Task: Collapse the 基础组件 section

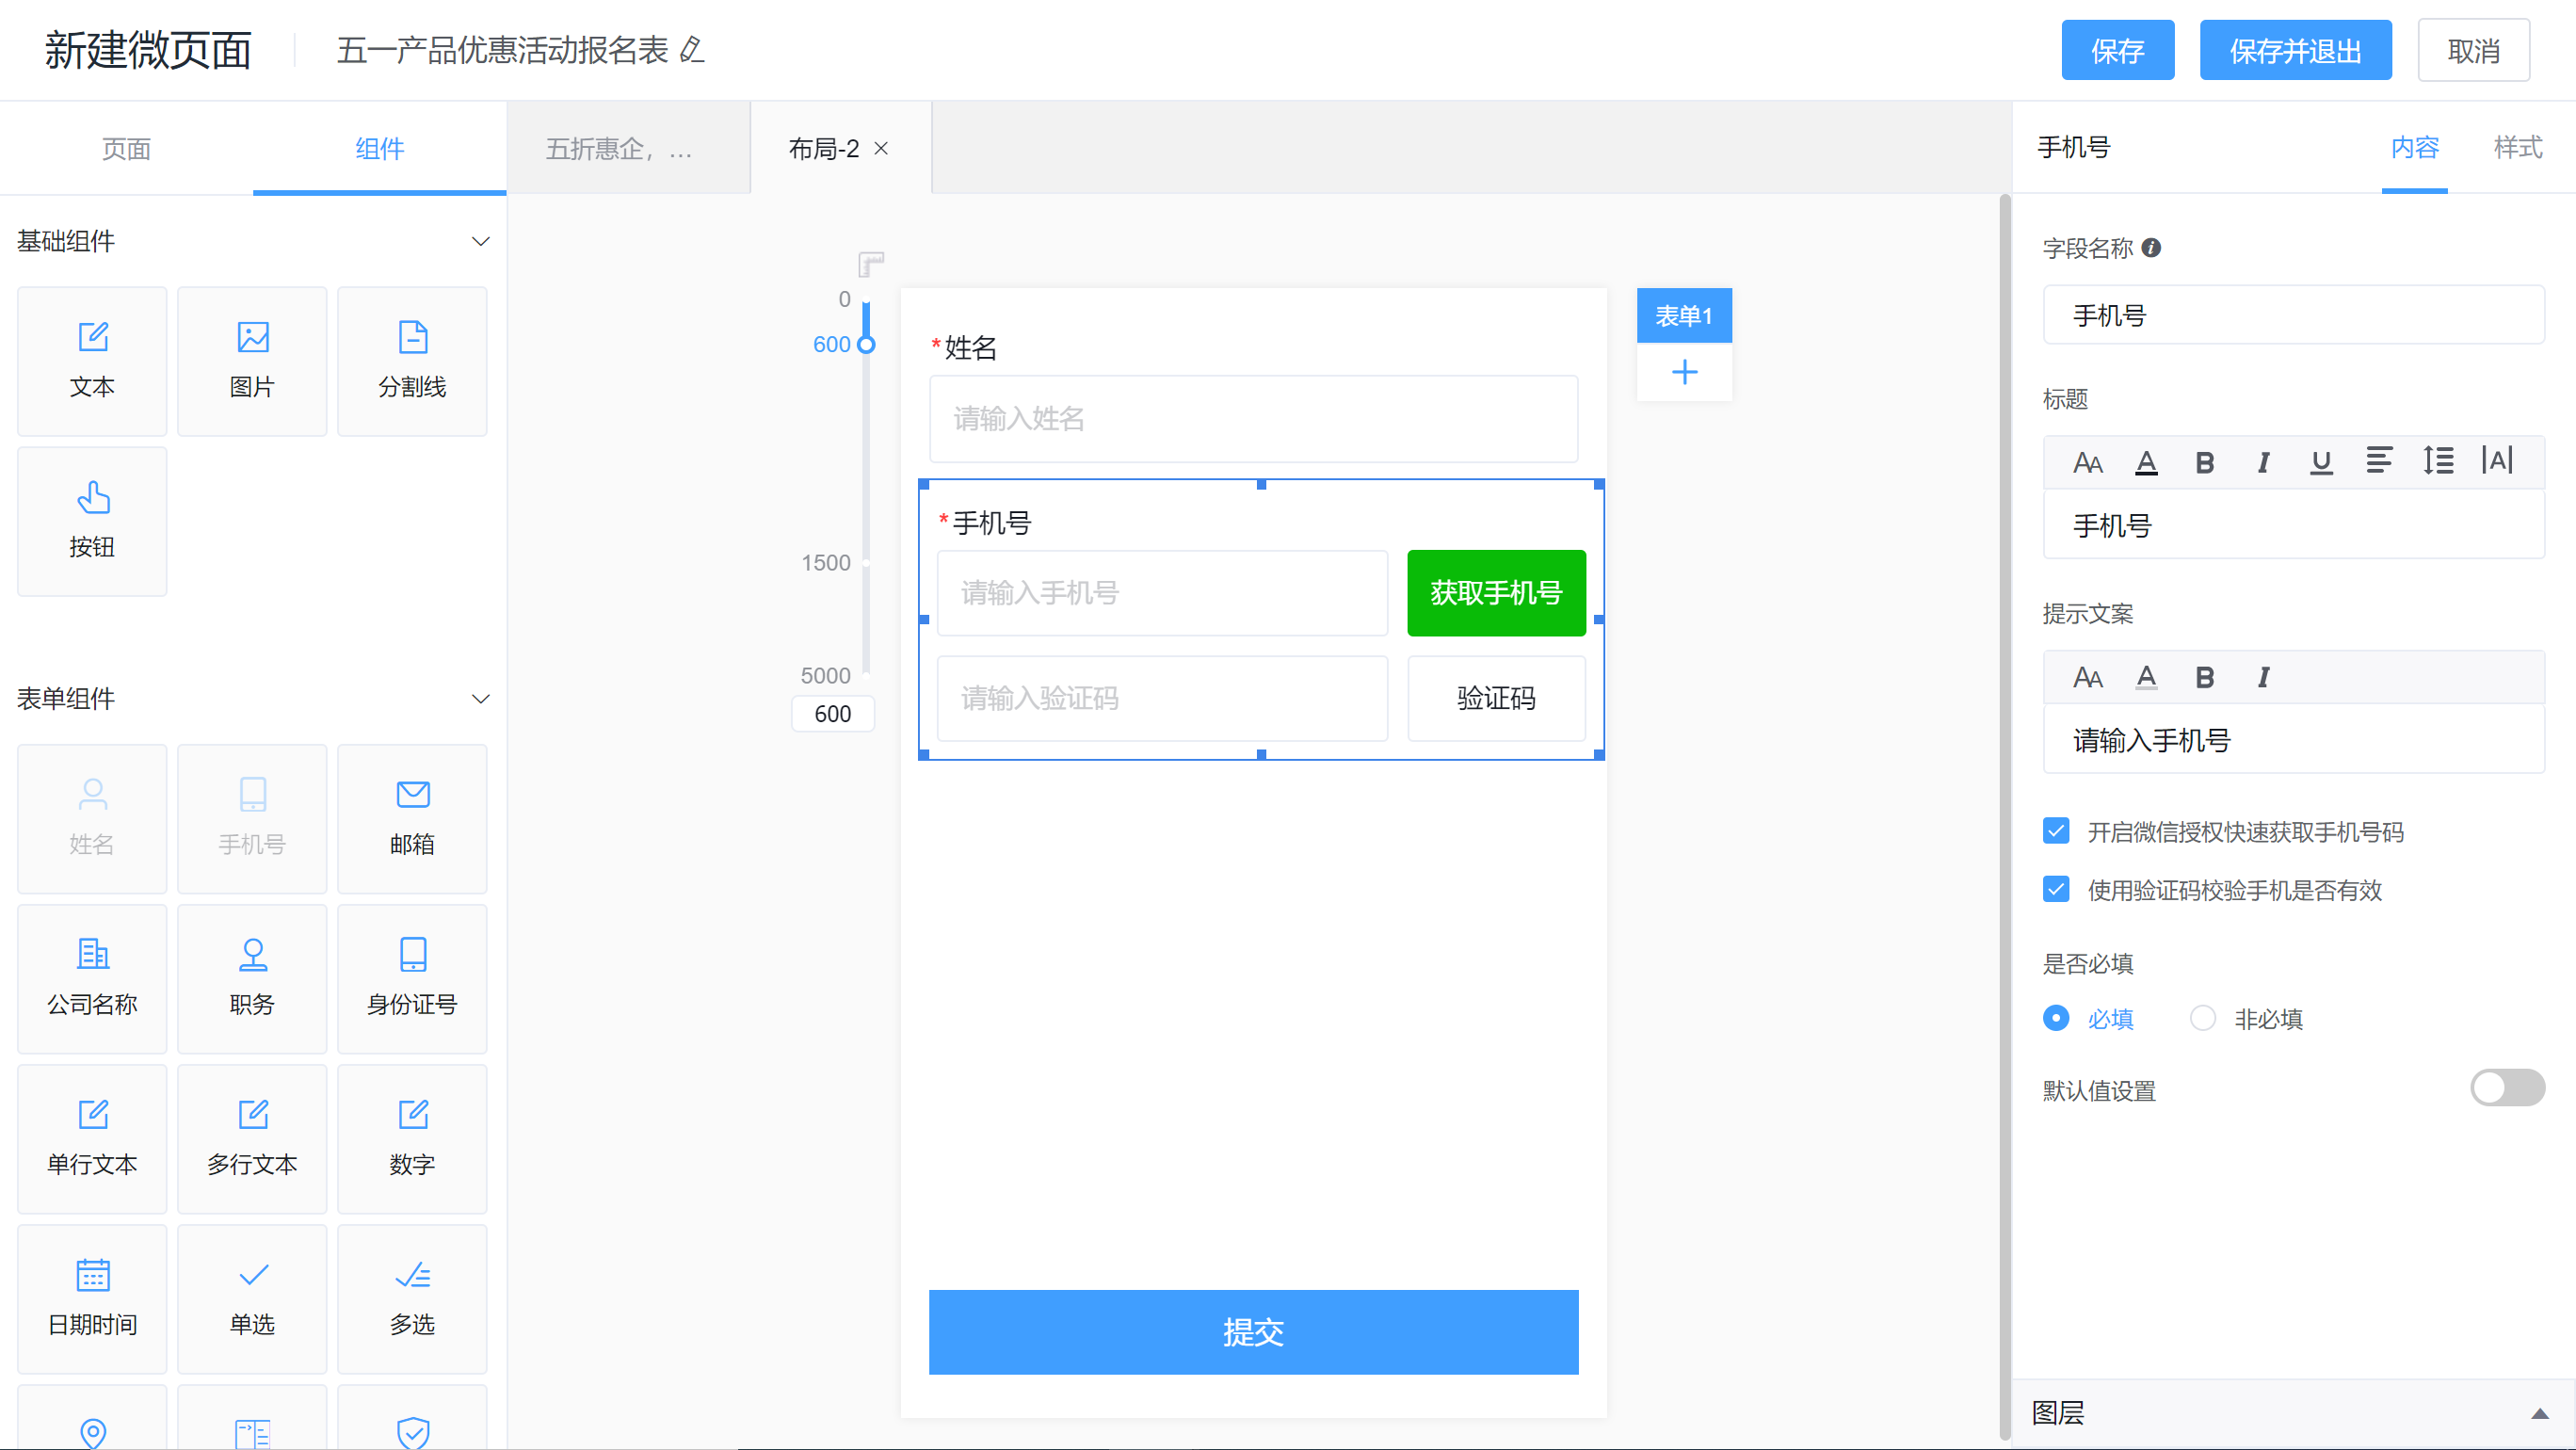Action: click(x=480, y=241)
